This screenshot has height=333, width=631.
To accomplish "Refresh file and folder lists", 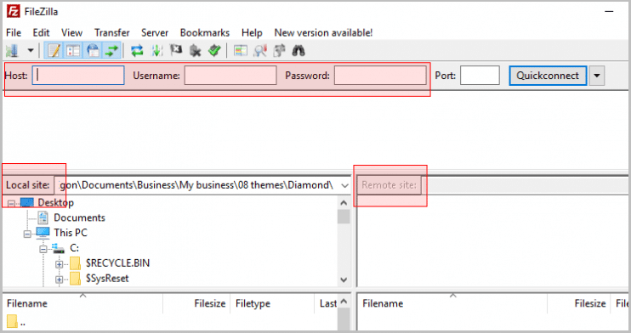I will (x=137, y=51).
